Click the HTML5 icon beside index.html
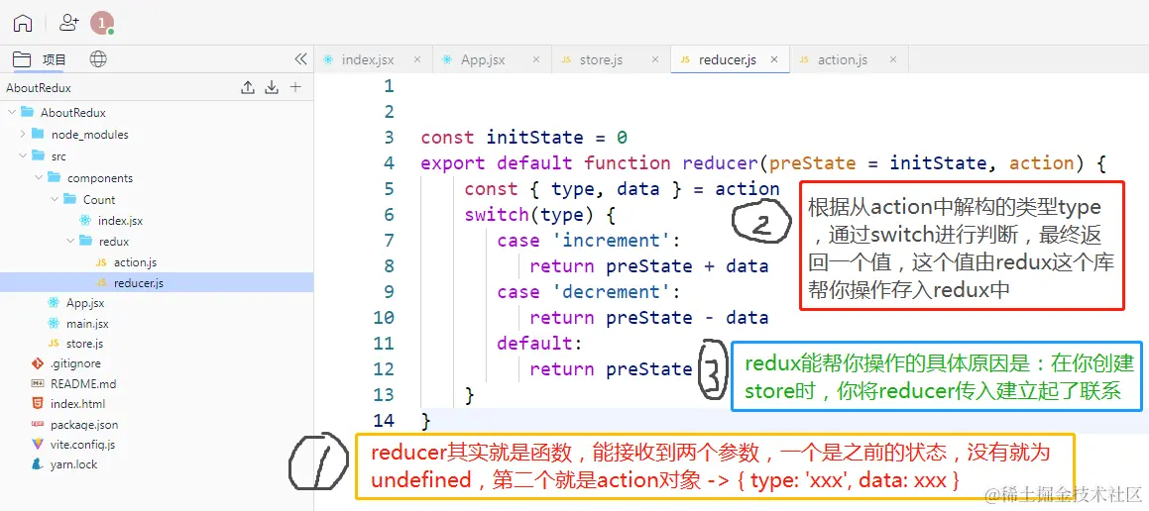This screenshot has height=511, width=1149. (38, 403)
